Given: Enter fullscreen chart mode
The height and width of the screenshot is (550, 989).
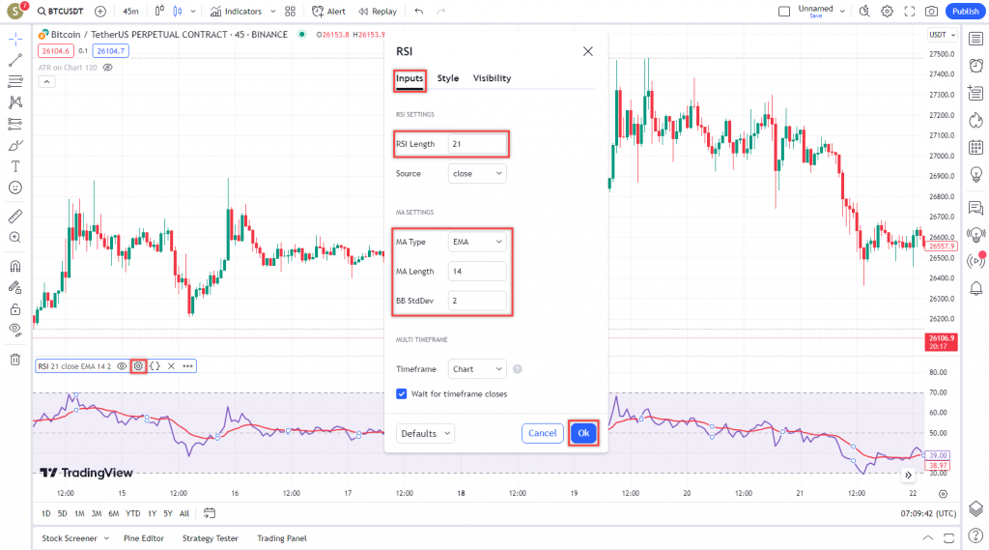Looking at the screenshot, I should point(910,12).
